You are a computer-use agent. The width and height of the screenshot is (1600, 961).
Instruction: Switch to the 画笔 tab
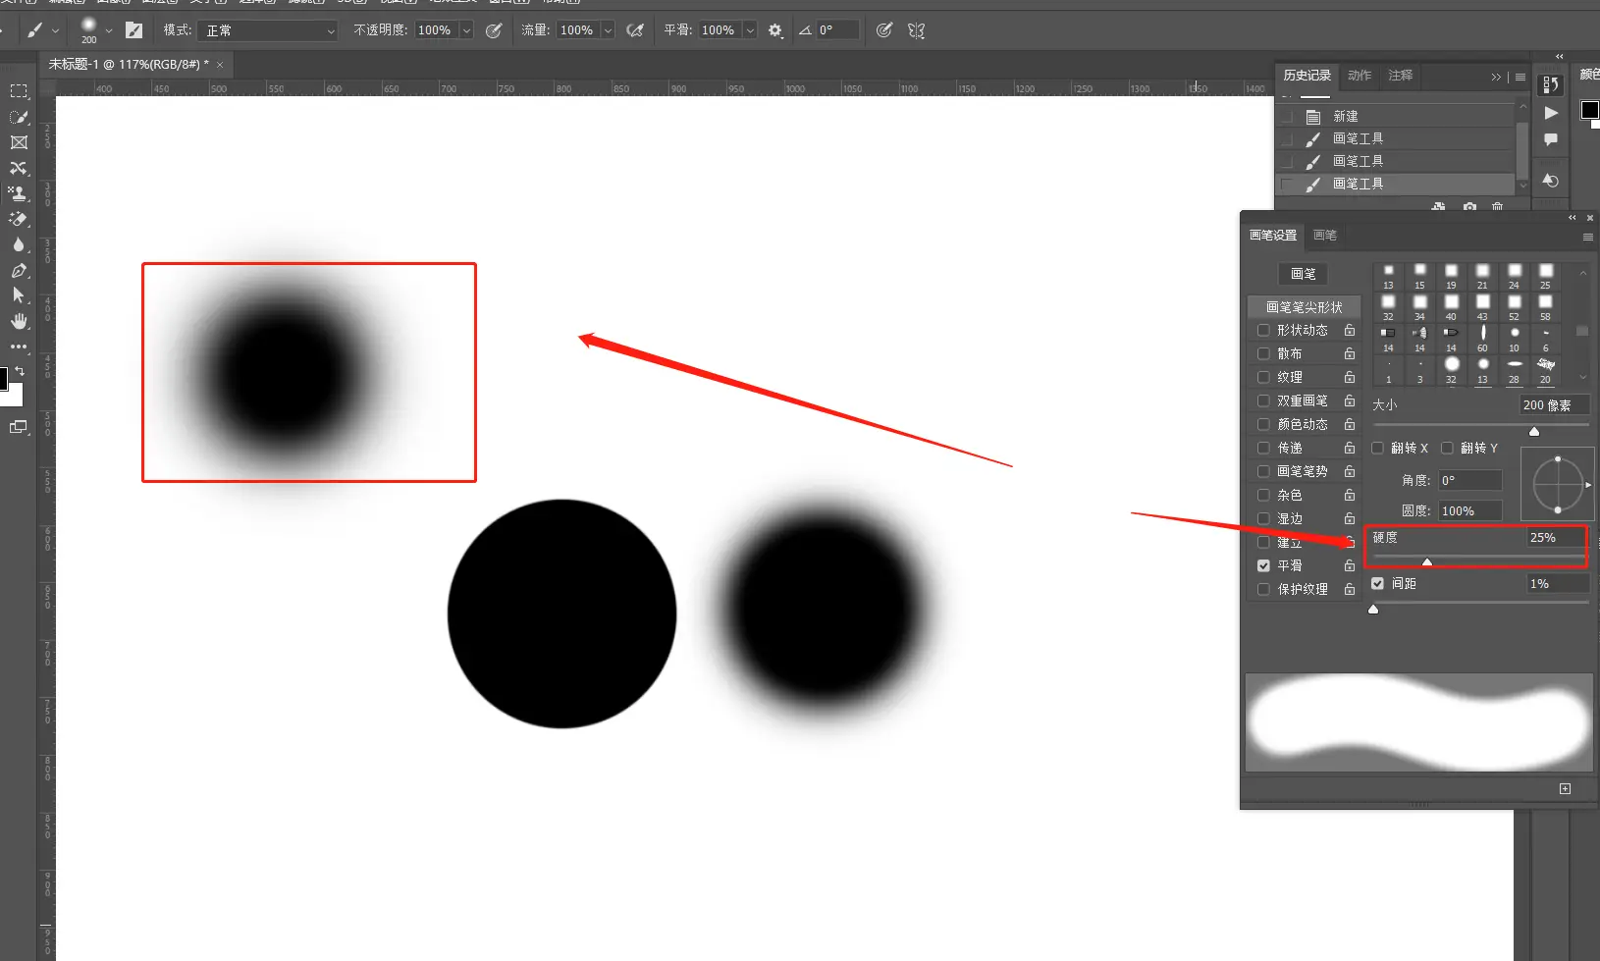1325,236
